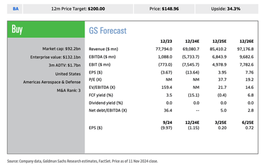Select the GS Forecast heading
263x165 pixels.
click(108, 31)
